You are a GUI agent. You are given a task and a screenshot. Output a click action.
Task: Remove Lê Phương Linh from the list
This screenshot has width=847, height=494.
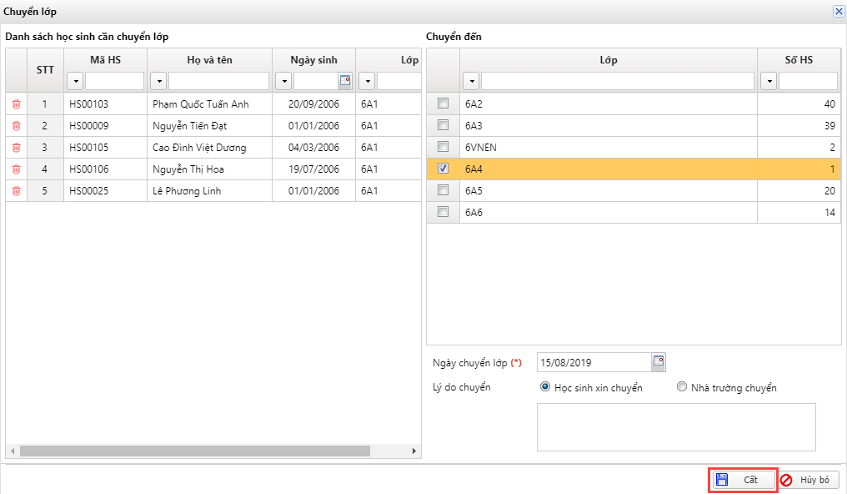click(16, 191)
